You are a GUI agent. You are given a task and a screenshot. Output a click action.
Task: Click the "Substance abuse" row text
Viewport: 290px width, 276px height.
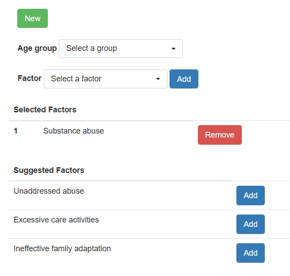point(73,131)
